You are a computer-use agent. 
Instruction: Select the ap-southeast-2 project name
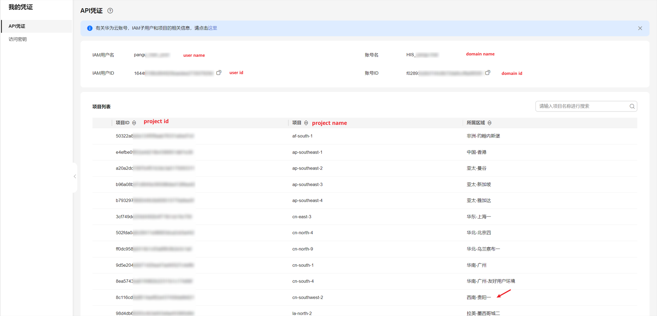tap(307, 168)
